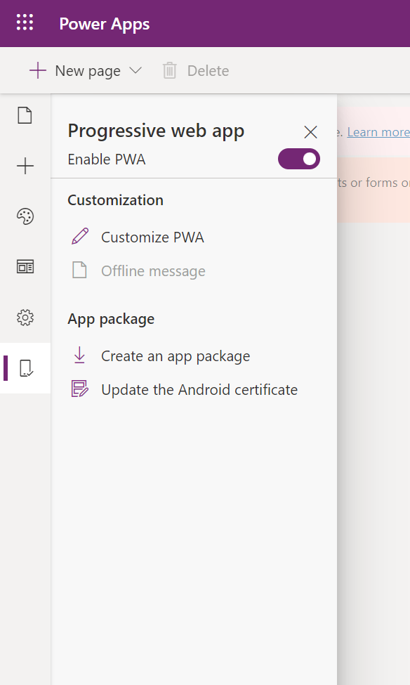Click the Components plus icon in sidebar
The height and width of the screenshot is (685, 410).
click(25, 166)
